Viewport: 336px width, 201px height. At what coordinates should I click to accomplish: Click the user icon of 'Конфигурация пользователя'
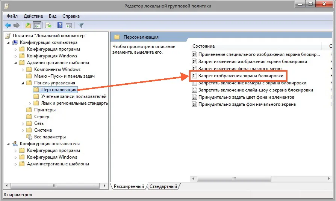[x=15, y=144]
